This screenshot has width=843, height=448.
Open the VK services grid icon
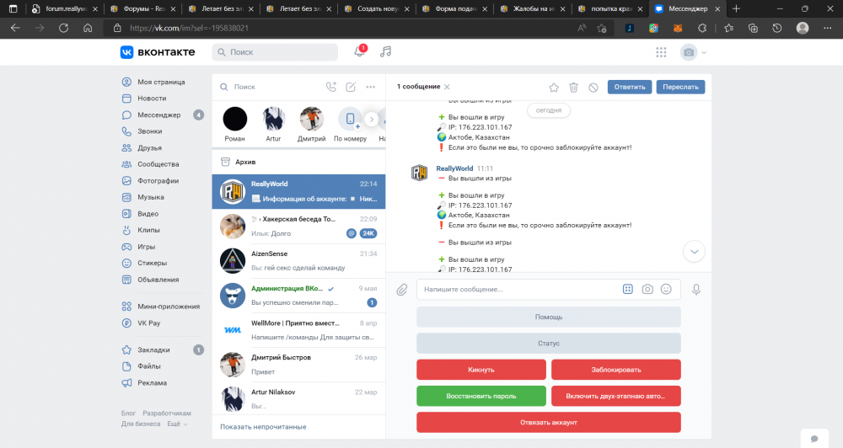coord(661,52)
